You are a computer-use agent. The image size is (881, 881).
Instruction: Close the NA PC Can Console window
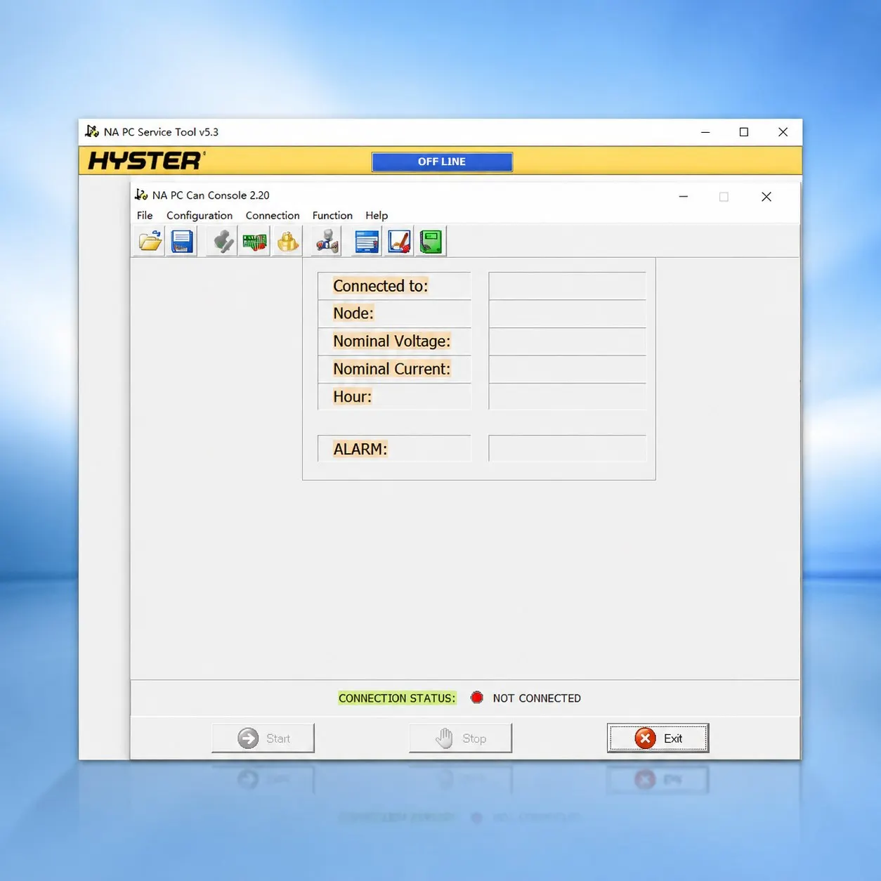pos(766,197)
